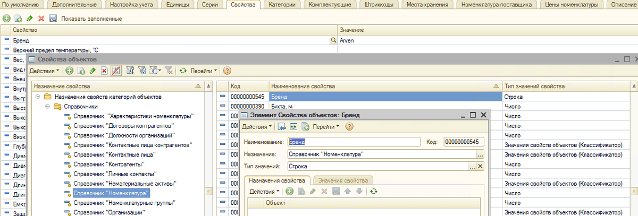Open the Категории tab
The height and width of the screenshot is (216, 638).
pos(283,5)
